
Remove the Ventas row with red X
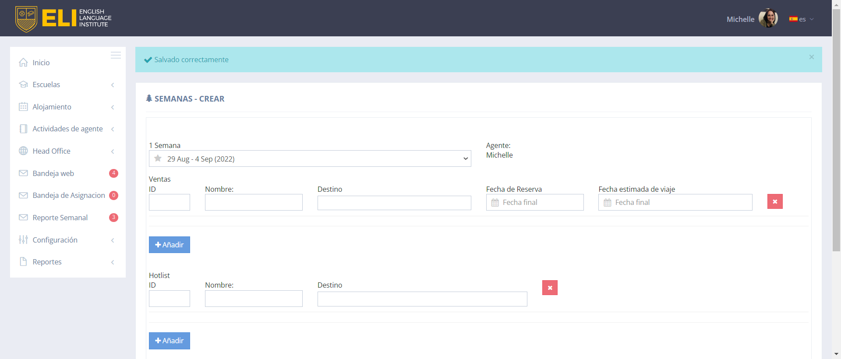(x=774, y=202)
